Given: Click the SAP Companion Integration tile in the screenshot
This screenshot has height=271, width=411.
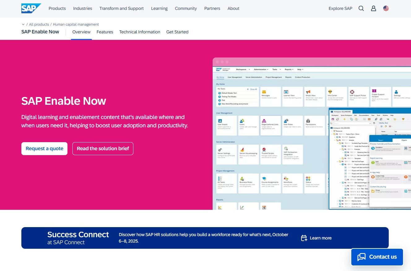Looking at the screenshot, I should point(292,155).
